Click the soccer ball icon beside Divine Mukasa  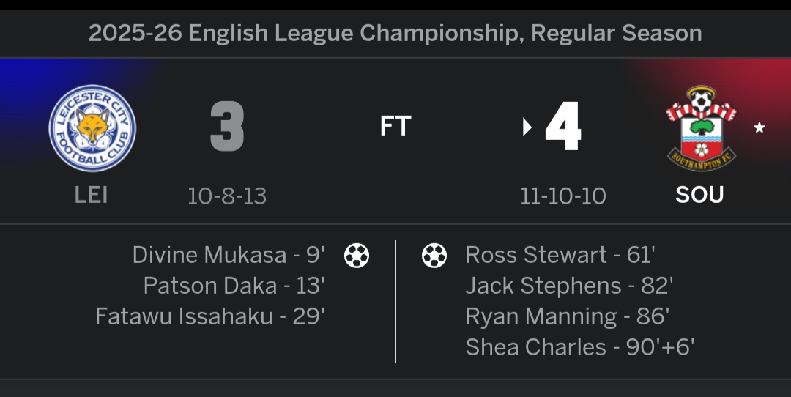(x=357, y=256)
